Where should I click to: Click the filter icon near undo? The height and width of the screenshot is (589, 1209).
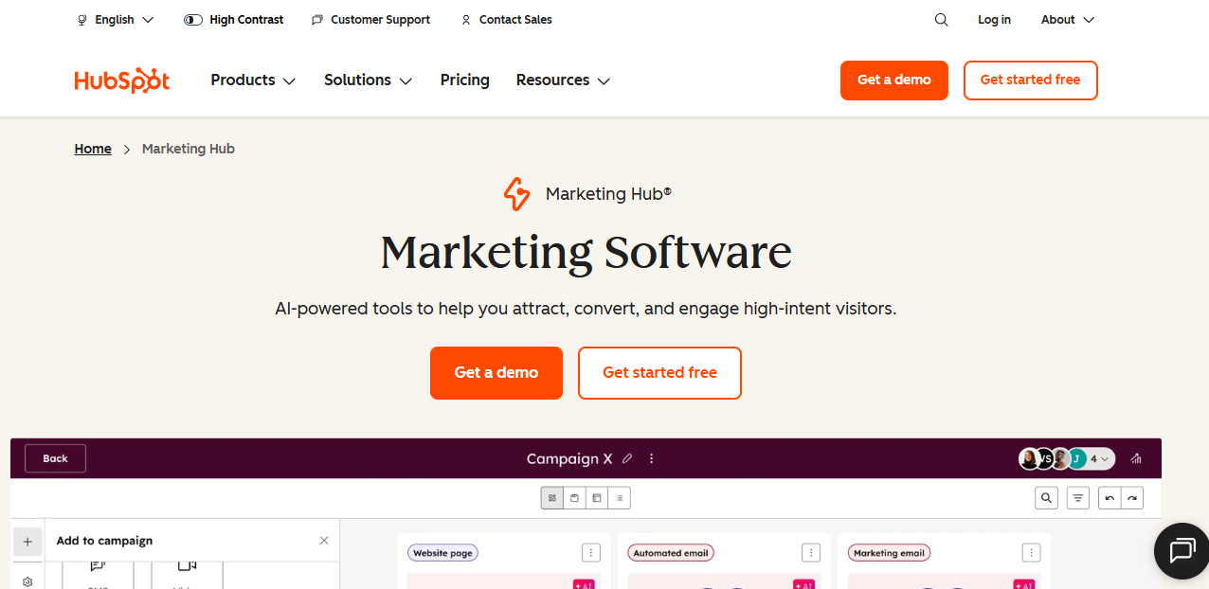coord(1077,497)
